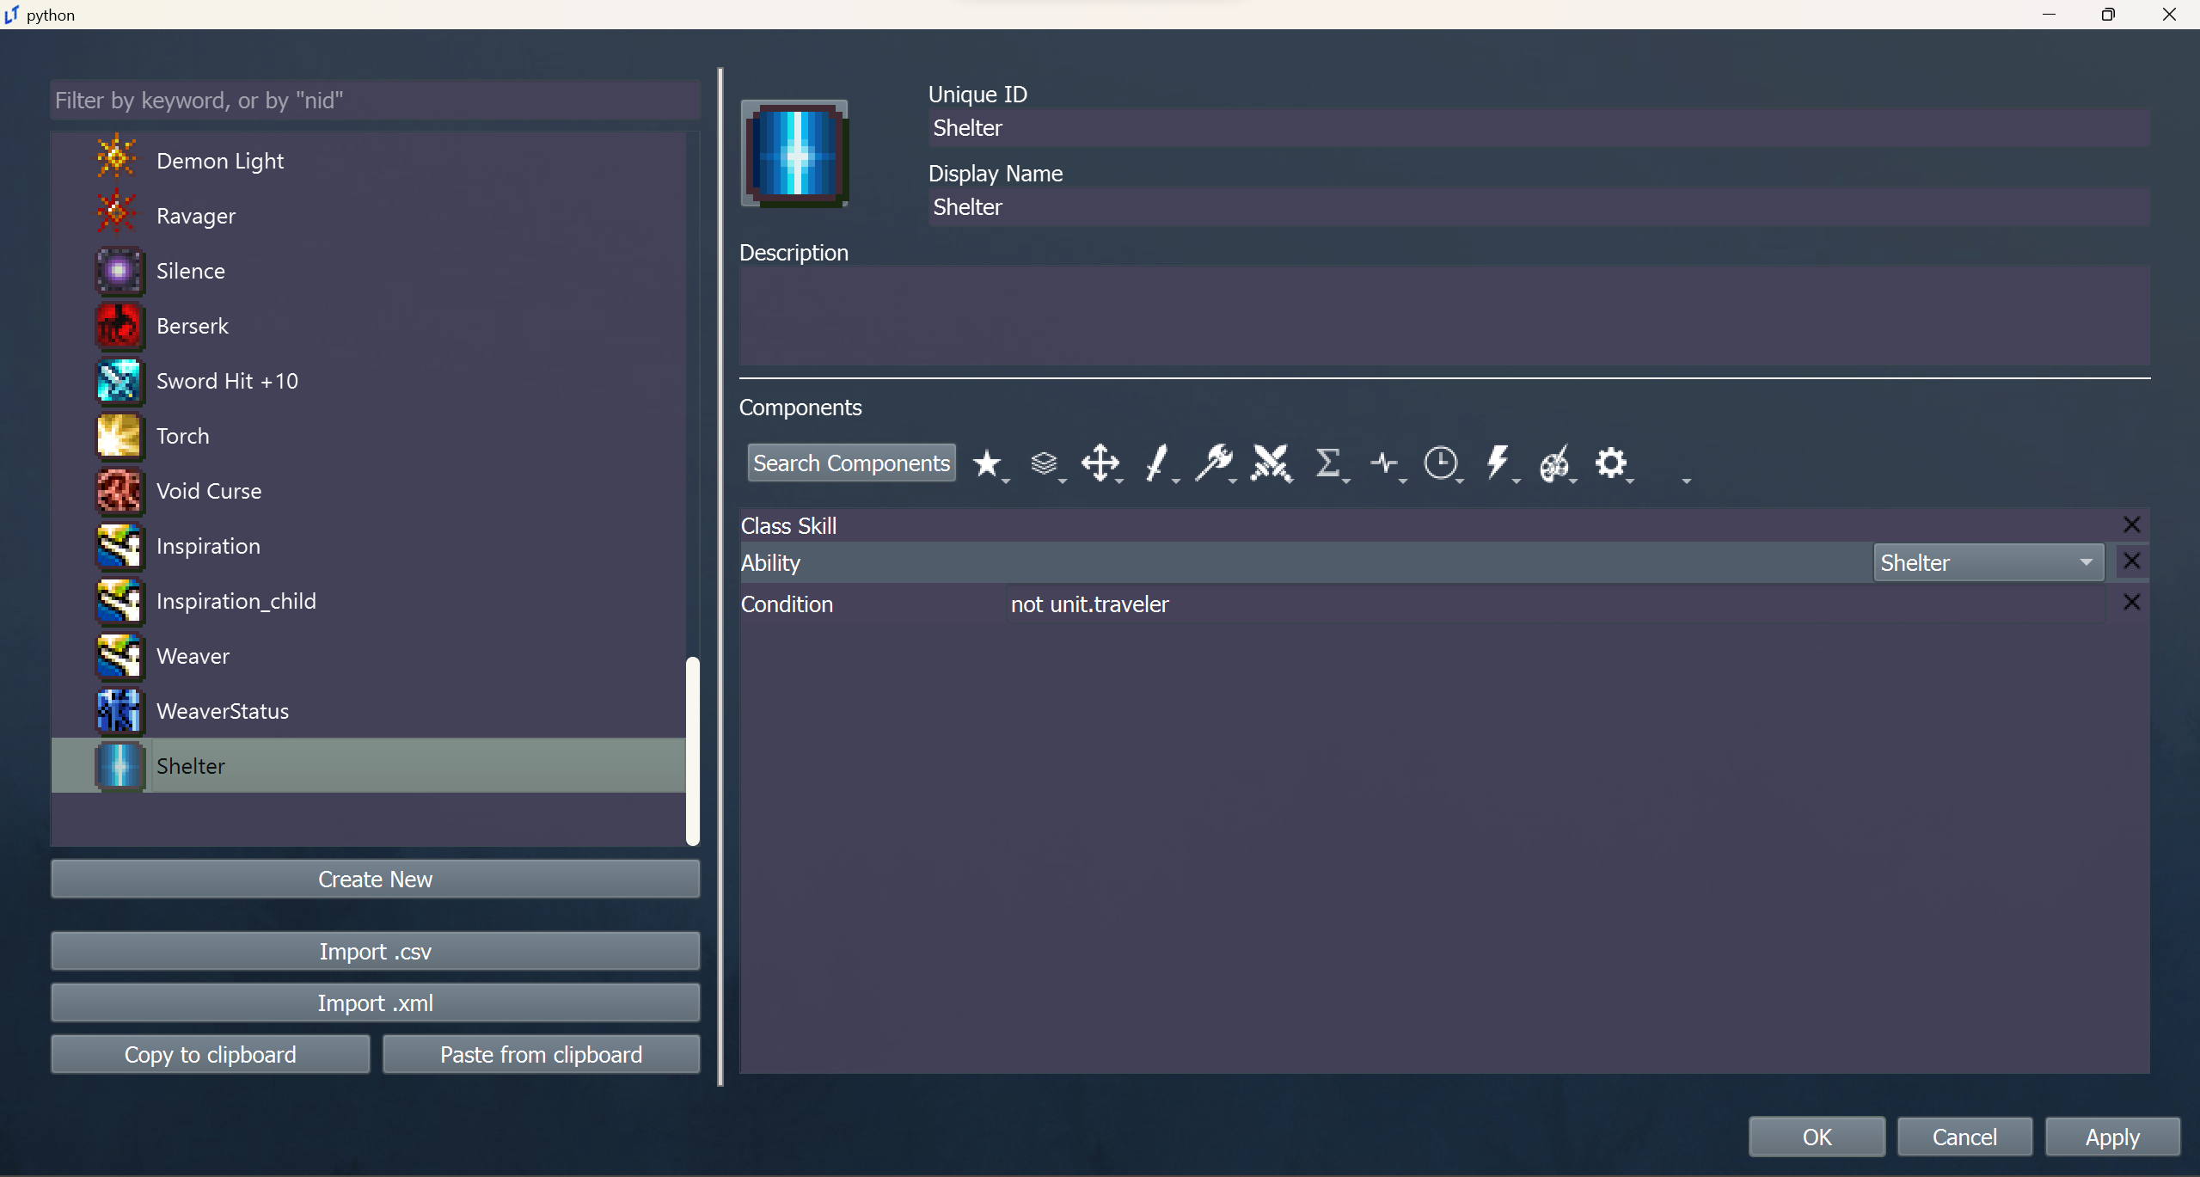Screen dimensions: 2200x1177
Task: Select the Demon Light list row text
Action: (x=220, y=161)
